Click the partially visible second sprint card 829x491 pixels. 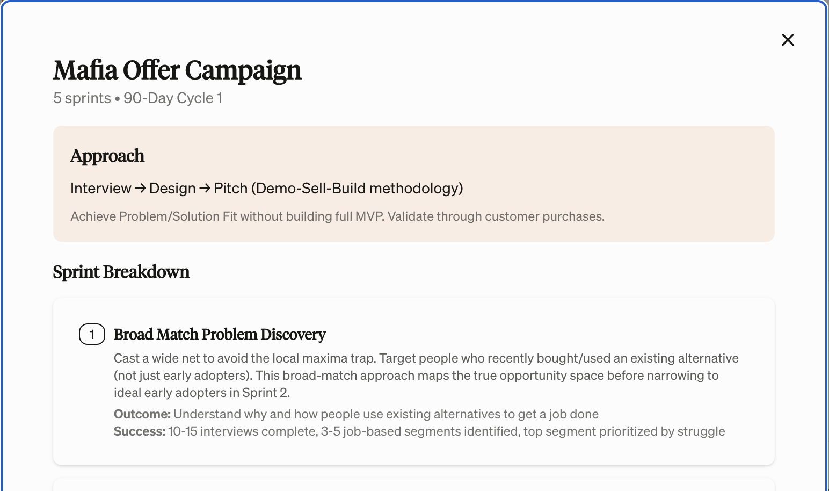coord(413,485)
